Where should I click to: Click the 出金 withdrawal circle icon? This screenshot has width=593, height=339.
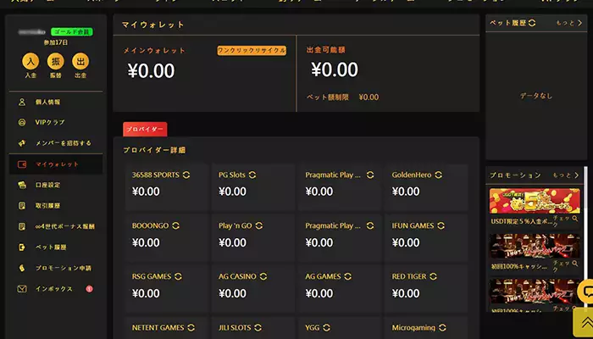click(80, 61)
